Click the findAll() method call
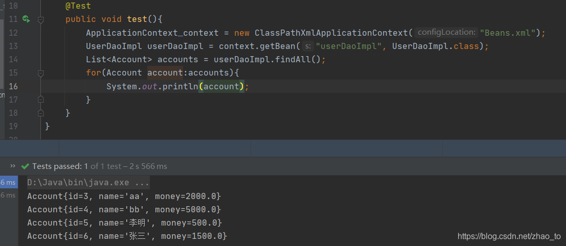 tap(298, 59)
